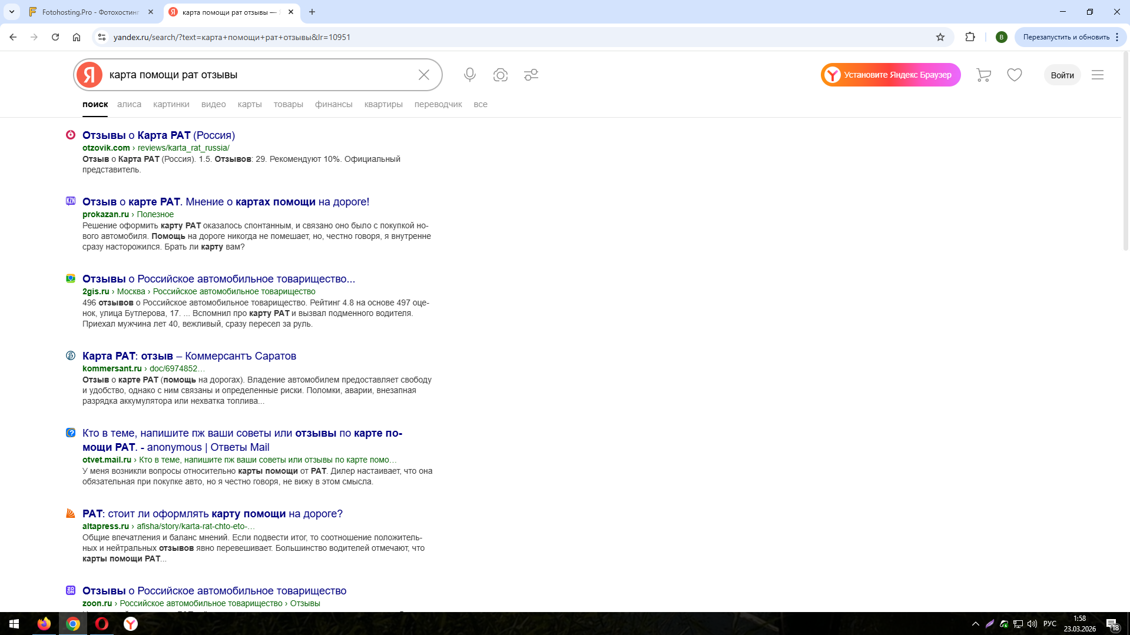Switch to the 'карты' tab
Screen dimensions: 1130x635
point(250,104)
